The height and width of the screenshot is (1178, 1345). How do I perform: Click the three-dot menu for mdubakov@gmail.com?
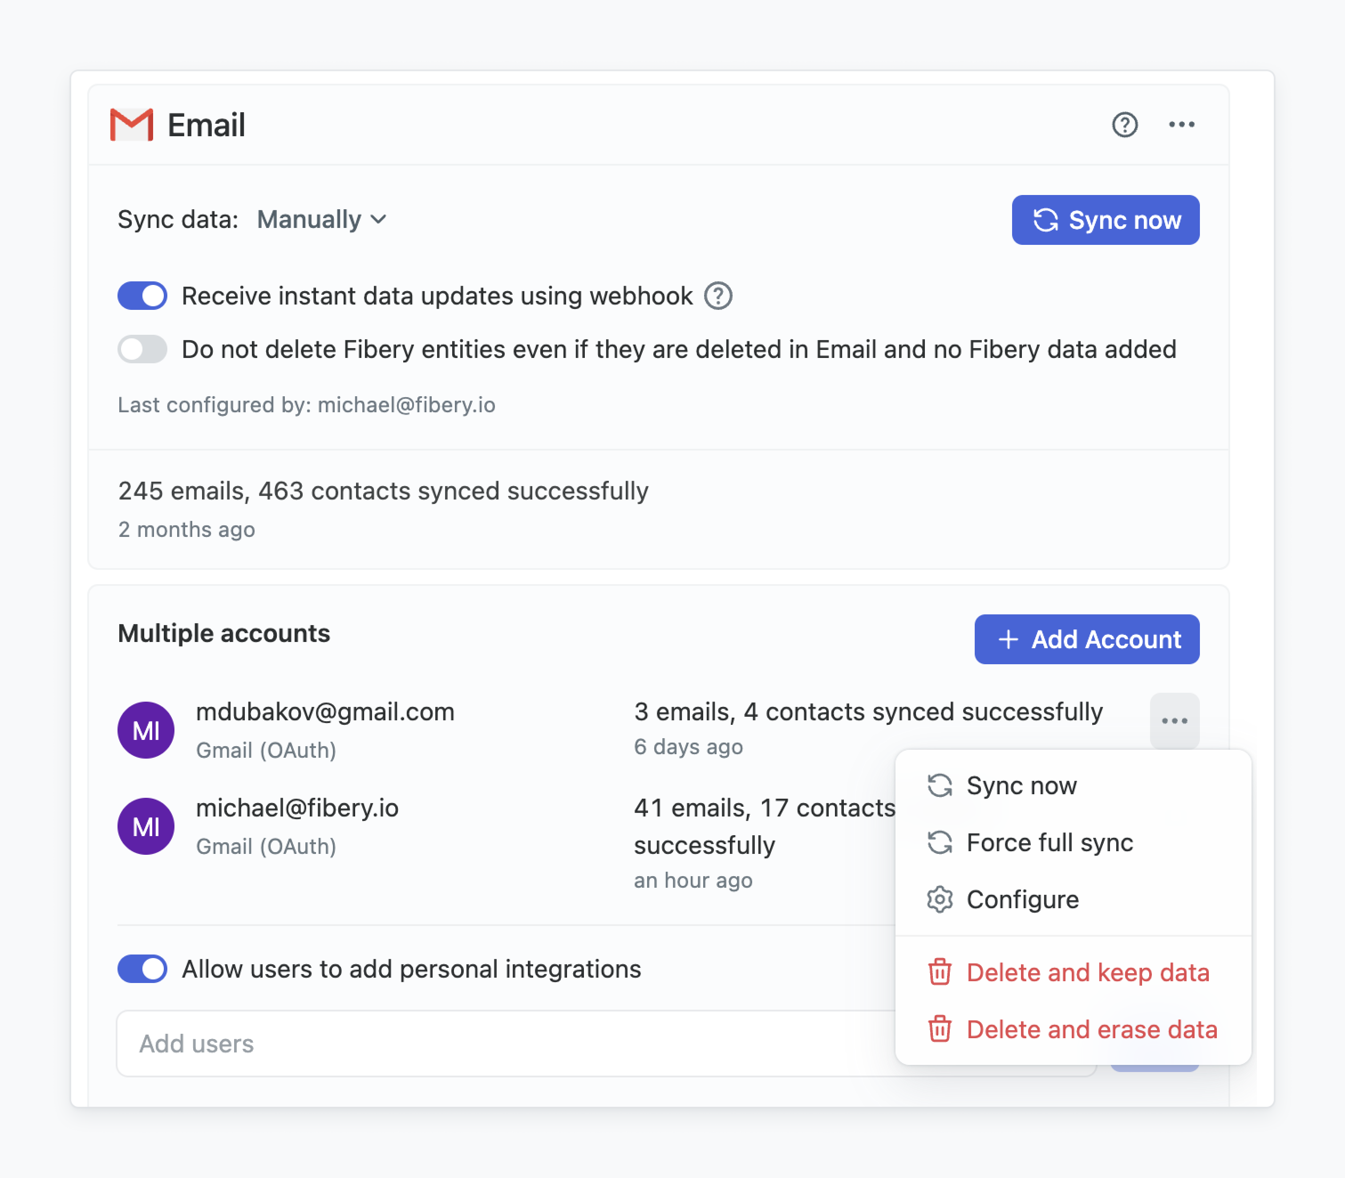point(1174,720)
